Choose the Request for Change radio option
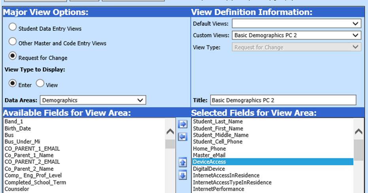Viewport: 368px width, 193px height. tap(13, 57)
